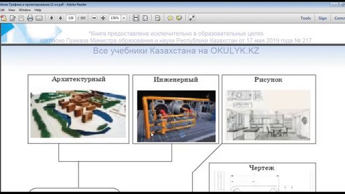
Task: Toggle the scrolling page width mode
Action: point(136,18)
